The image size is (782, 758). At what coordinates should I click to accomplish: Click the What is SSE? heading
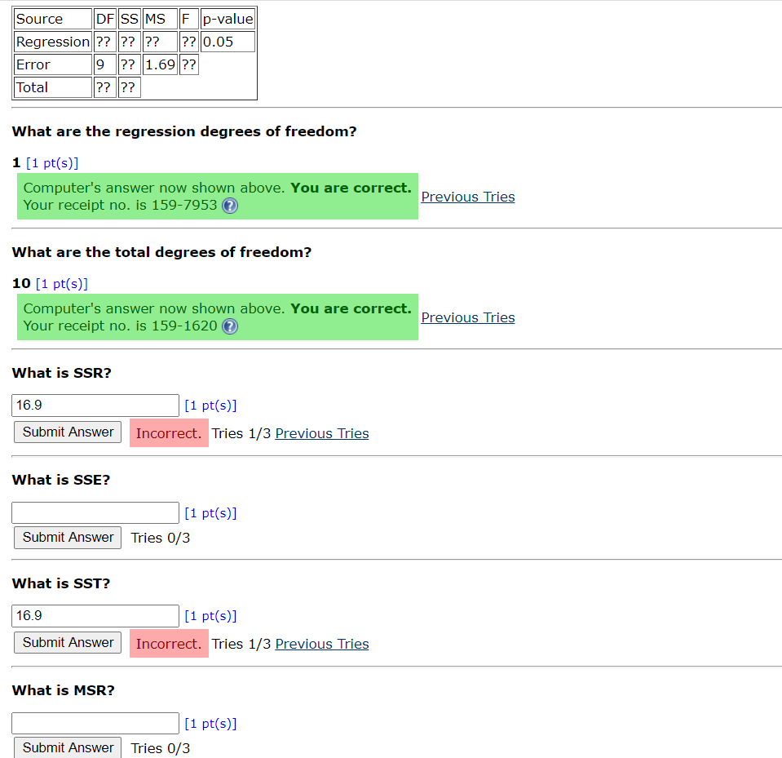61,480
